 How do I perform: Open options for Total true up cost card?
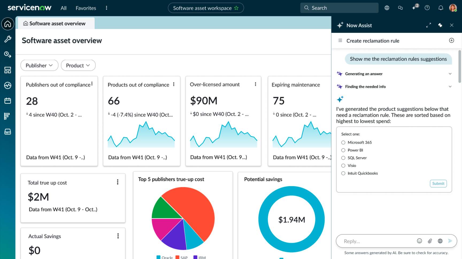[118, 182]
